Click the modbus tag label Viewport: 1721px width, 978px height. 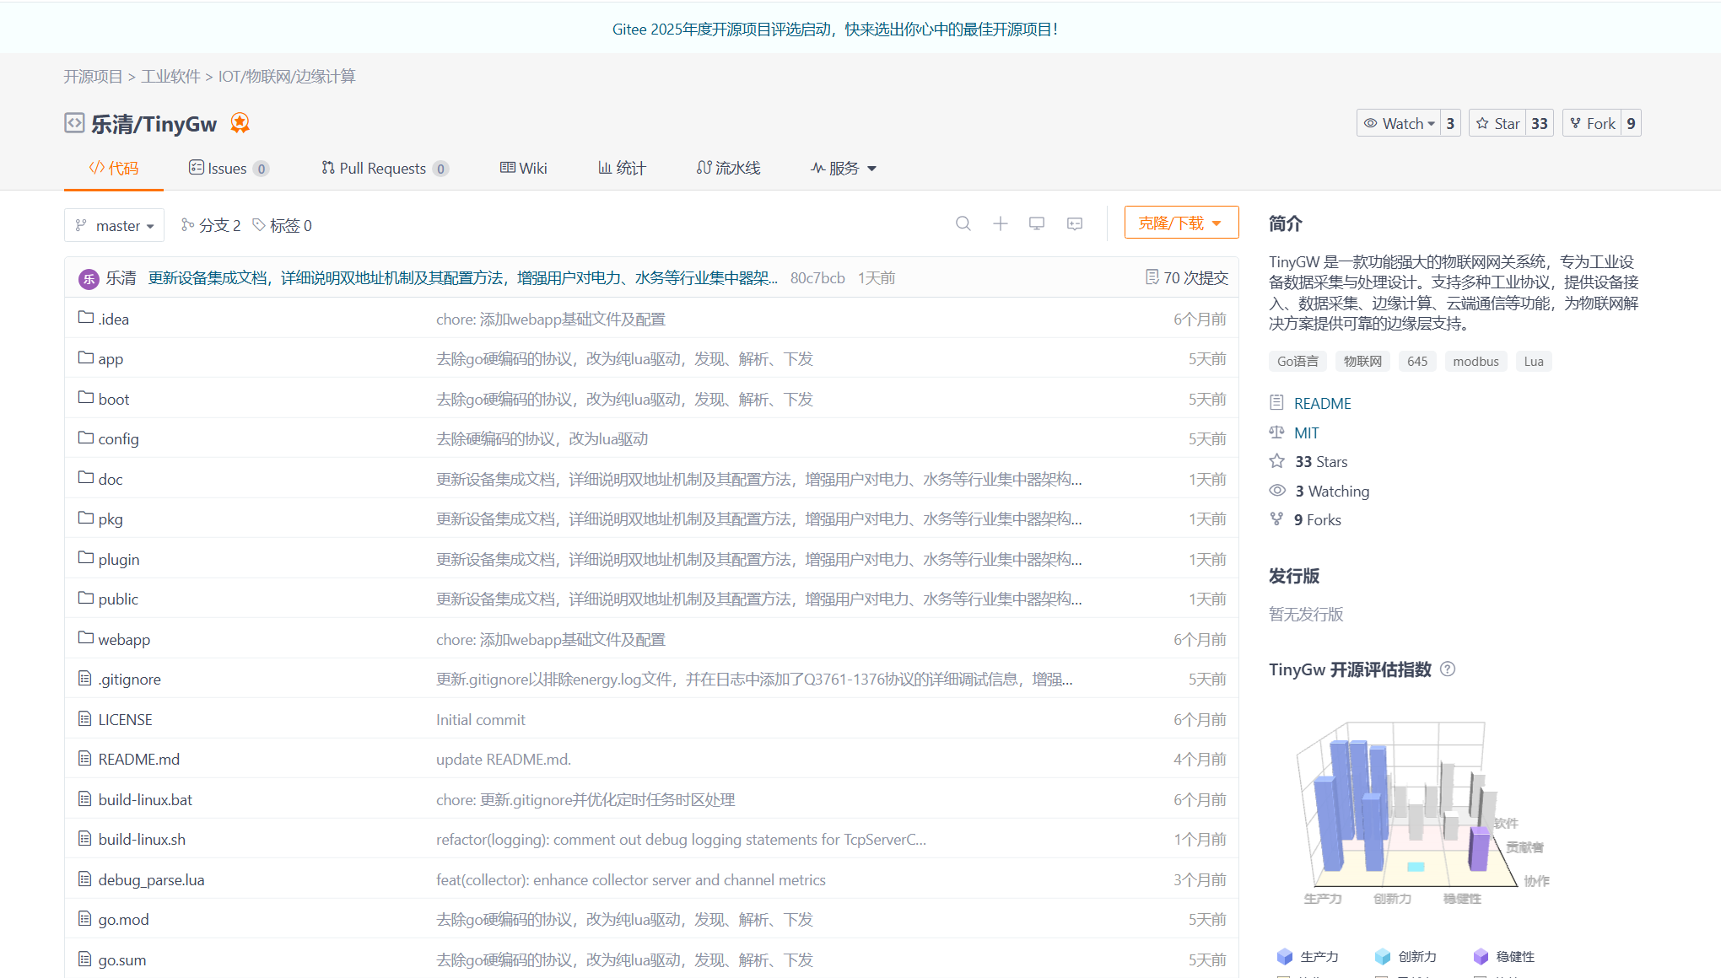(x=1476, y=361)
